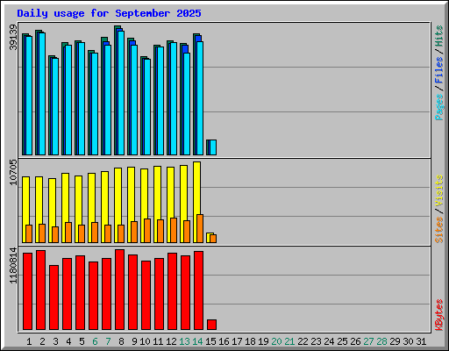
Task: Click the 39139 y-axis maximum label
Action: tap(13, 37)
